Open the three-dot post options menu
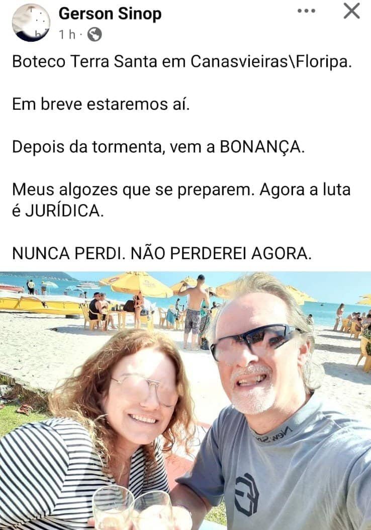This screenshot has width=371, height=530. coord(306,11)
